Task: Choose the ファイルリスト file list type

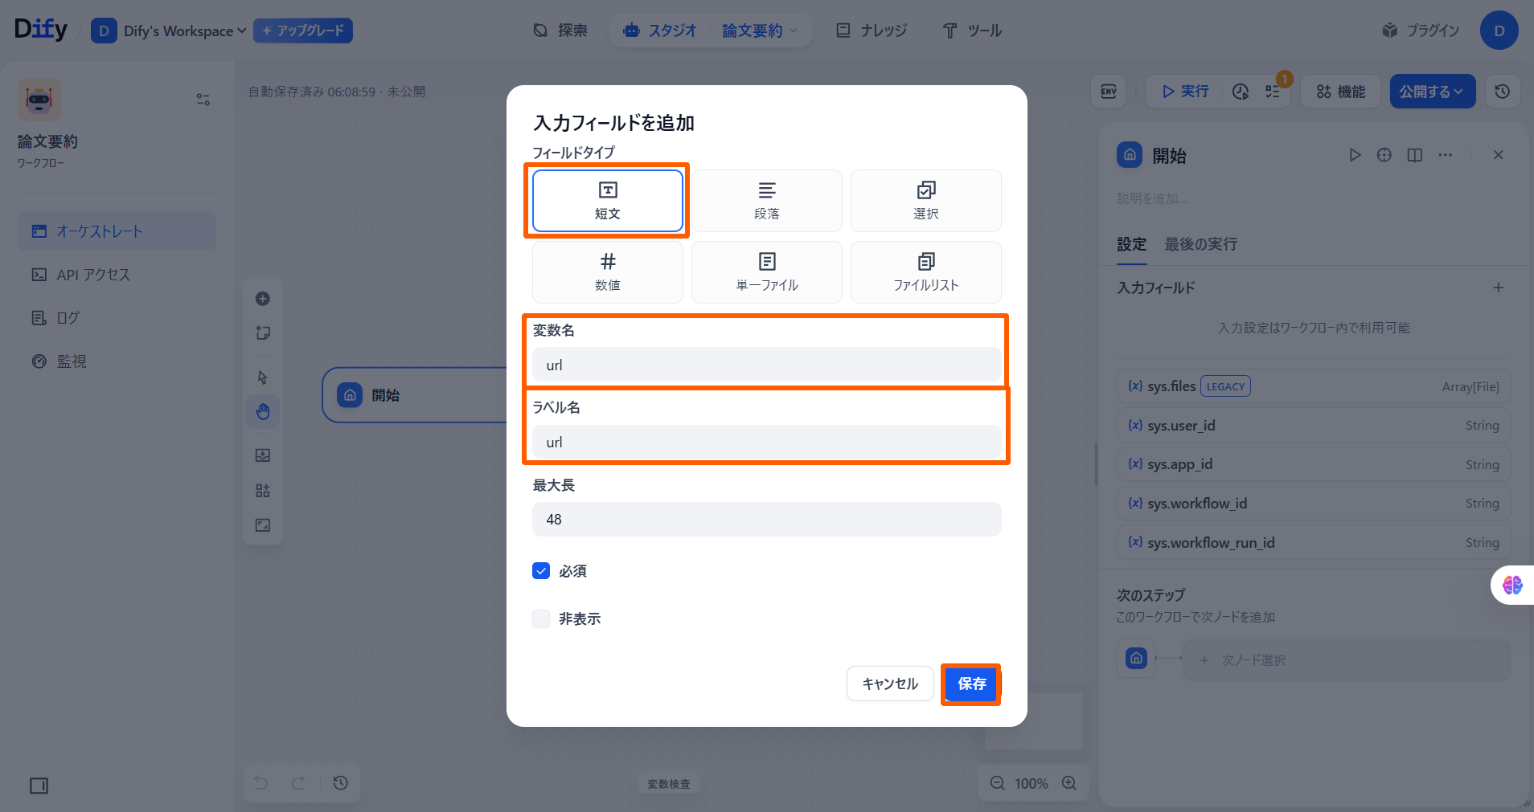Action: (x=925, y=272)
